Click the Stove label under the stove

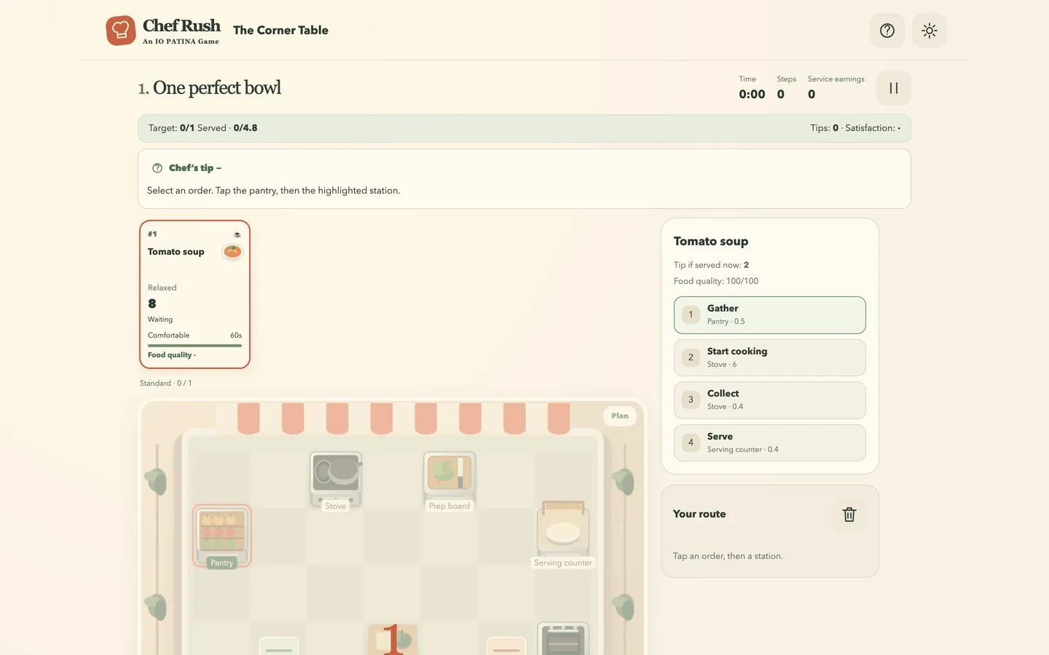tap(336, 506)
